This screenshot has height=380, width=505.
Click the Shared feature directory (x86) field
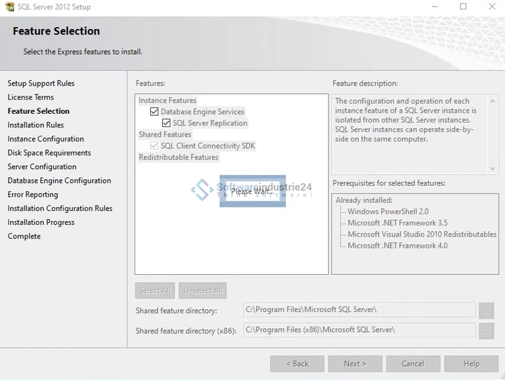[x=359, y=330]
